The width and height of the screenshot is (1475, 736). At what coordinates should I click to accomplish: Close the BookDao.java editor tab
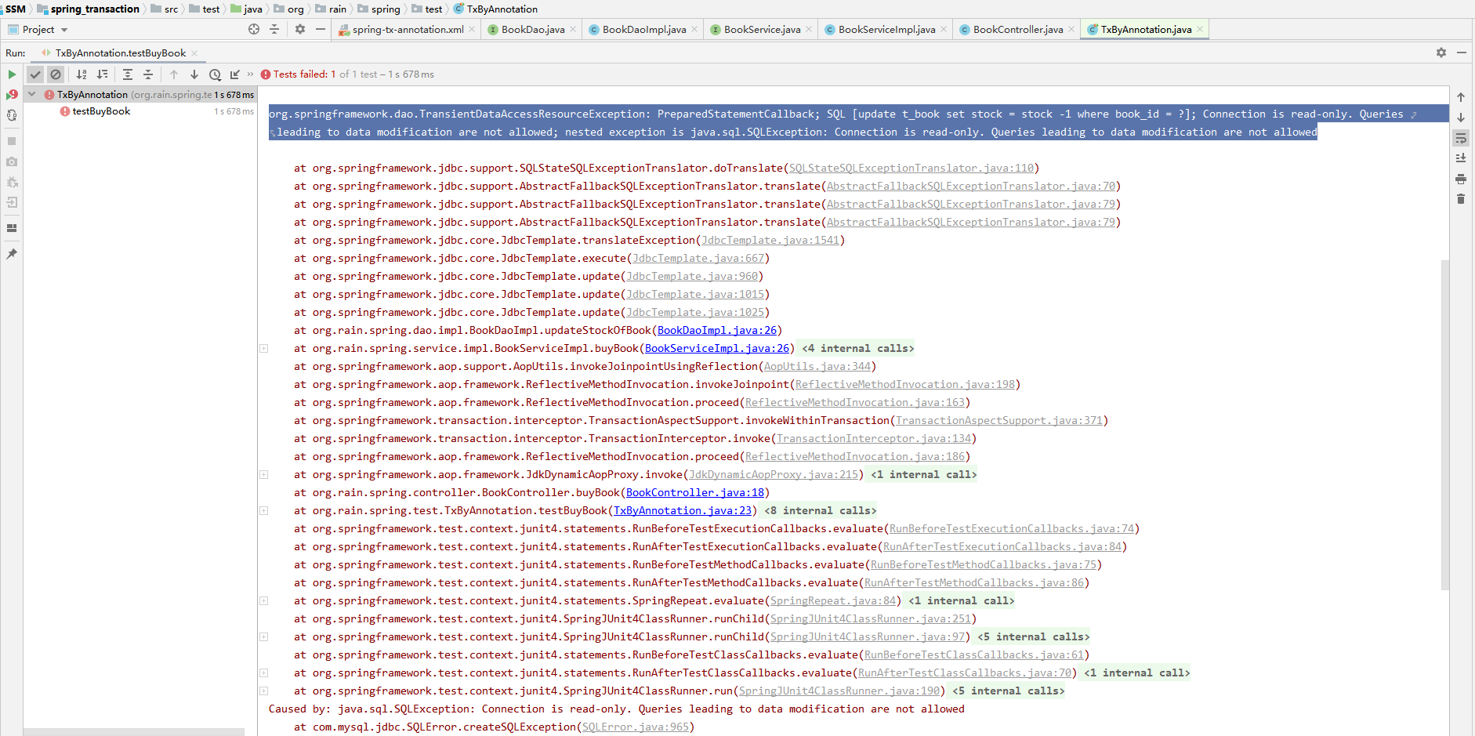click(x=573, y=30)
